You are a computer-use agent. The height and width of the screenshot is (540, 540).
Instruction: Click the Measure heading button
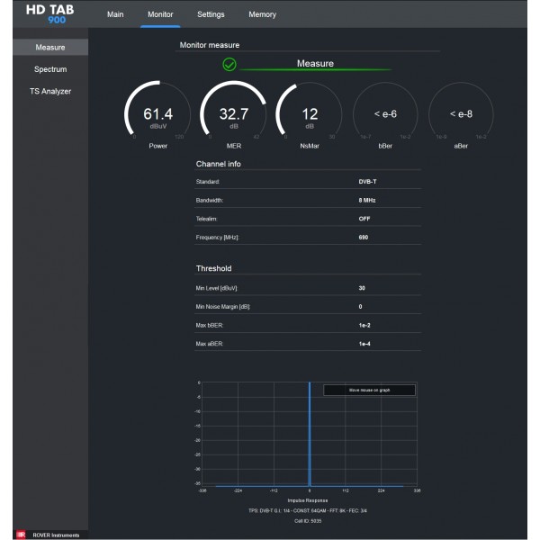315,64
